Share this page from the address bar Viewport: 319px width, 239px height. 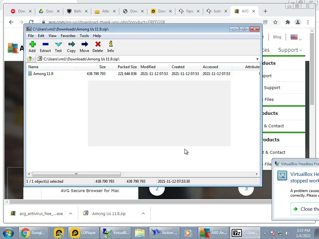coord(265,22)
